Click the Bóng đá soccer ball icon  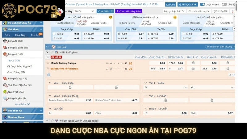tap(5, 41)
